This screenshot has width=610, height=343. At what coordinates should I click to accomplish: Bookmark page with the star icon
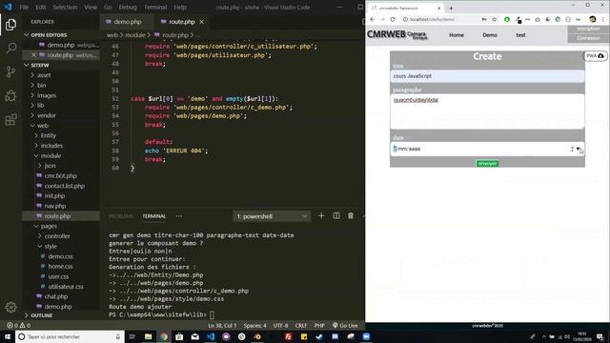[x=494, y=19]
